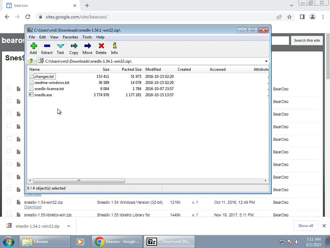Open a new Chrome tab
Image resolution: width=330 pixels, height=248 pixels.
(x=87, y=5)
